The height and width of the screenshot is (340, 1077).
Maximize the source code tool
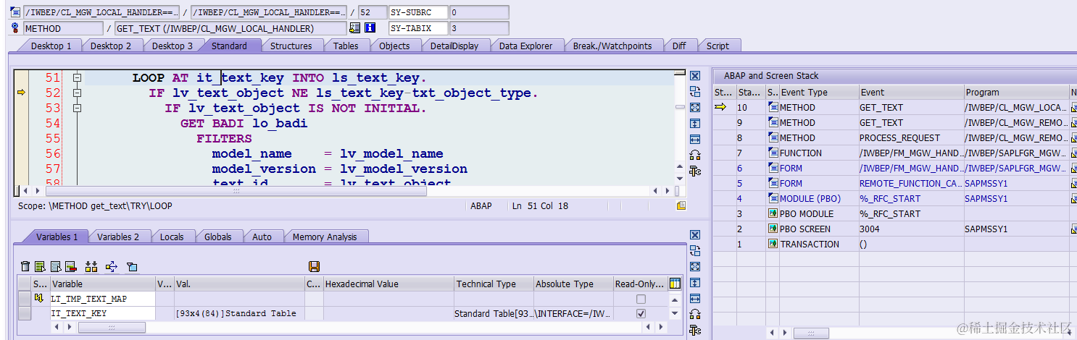coord(695,108)
